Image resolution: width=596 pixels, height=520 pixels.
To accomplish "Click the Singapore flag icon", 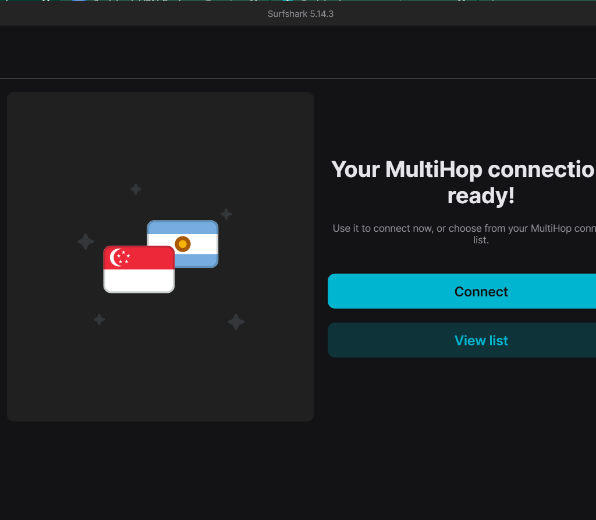I will [139, 270].
